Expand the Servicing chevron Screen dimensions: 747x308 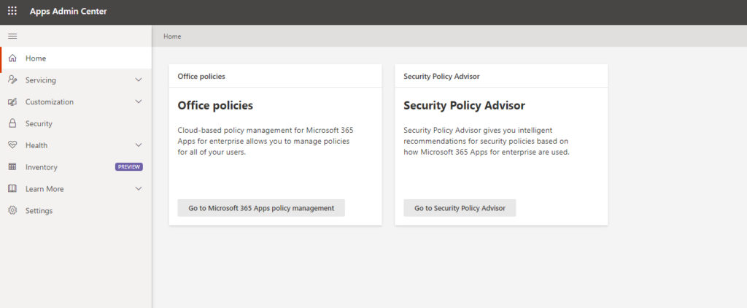click(139, 80)
